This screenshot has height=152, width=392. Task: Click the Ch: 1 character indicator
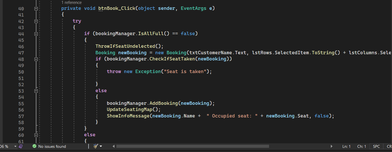click(x=362, y=146)
